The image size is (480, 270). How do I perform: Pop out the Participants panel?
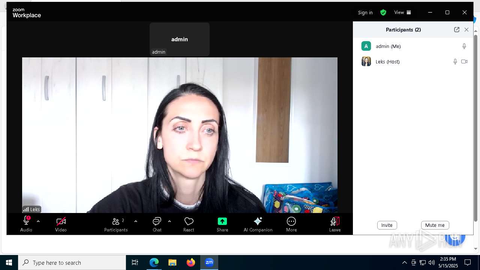(457, 30)
